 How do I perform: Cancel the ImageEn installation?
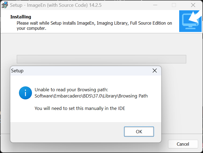pos(183,144)
